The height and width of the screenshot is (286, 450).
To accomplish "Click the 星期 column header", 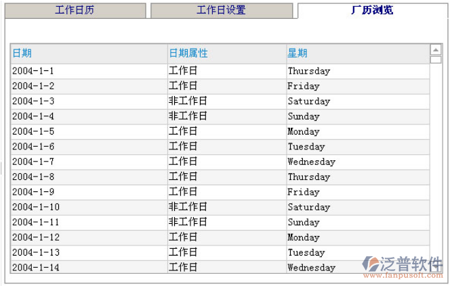I will (298, 53).
